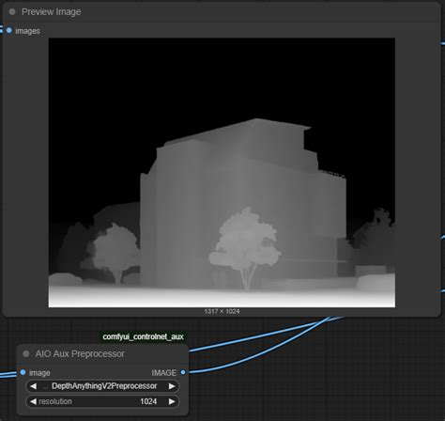
Task: Click the images input socket
Action: tap(9, 30)
